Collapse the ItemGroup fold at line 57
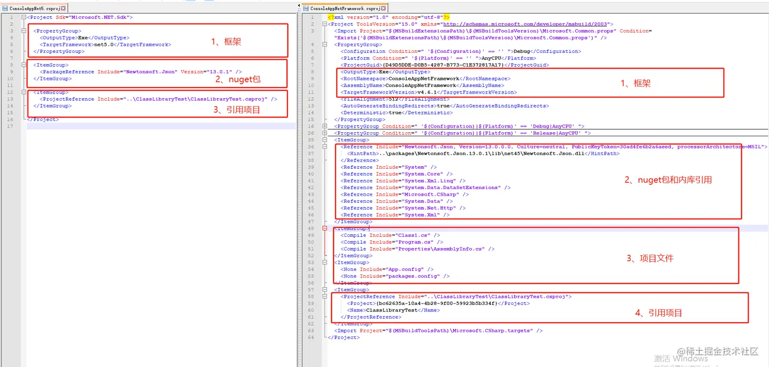This screenshot has height=367, width=769. click(x=325, y=290)
